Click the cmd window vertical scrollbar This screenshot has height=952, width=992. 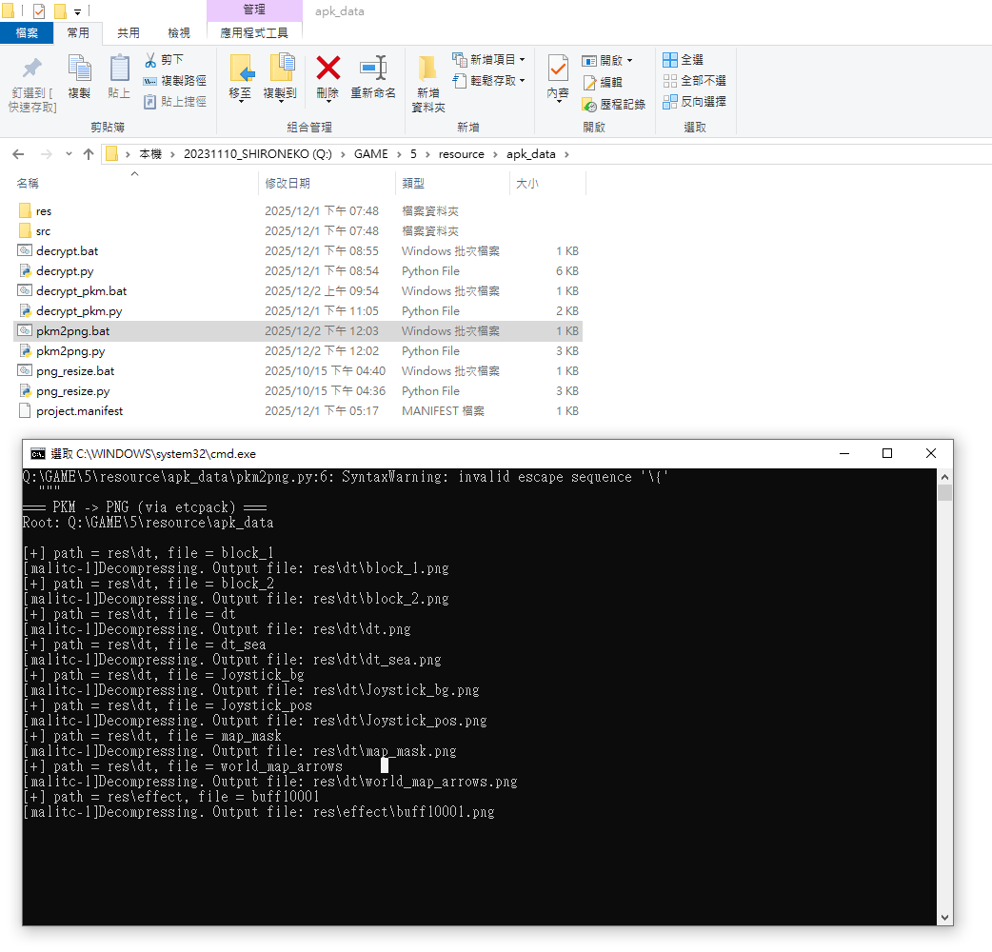944,695
